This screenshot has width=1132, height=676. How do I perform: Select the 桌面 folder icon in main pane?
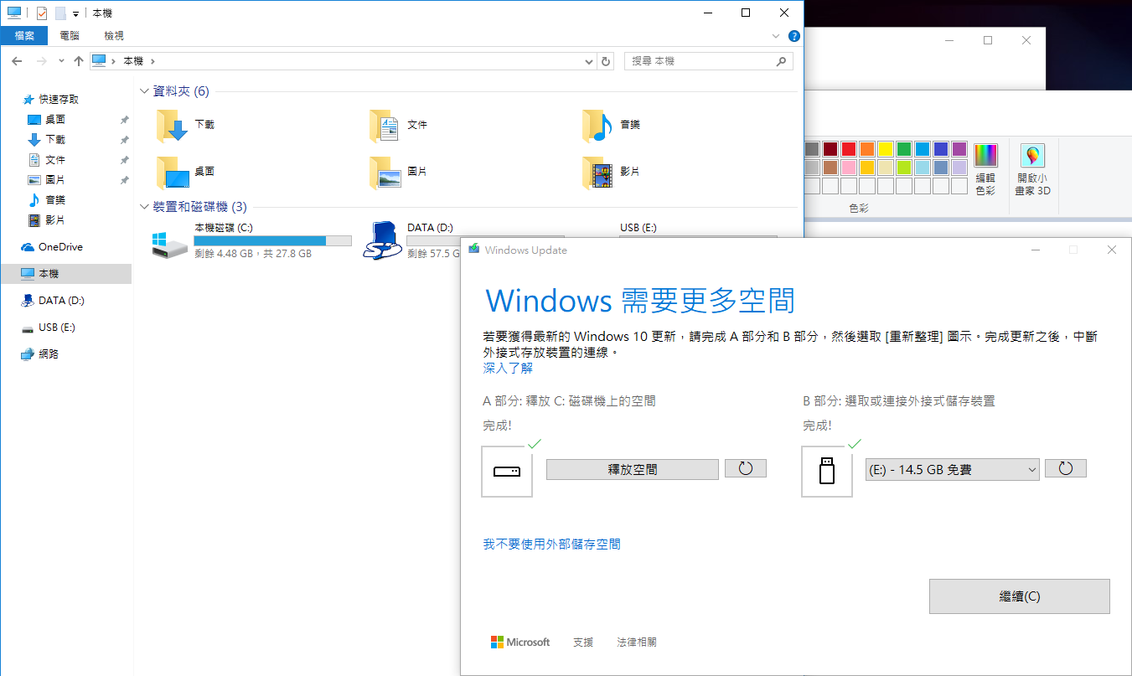[173, 173]
